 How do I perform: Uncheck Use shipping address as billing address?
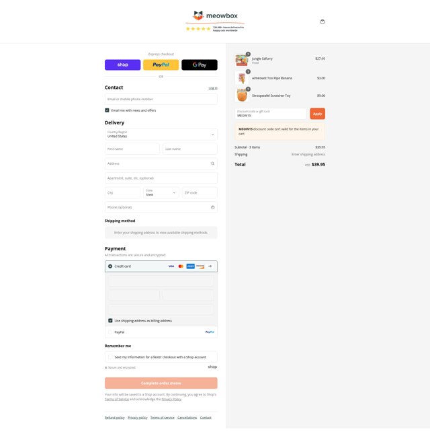tap(110, 321)
